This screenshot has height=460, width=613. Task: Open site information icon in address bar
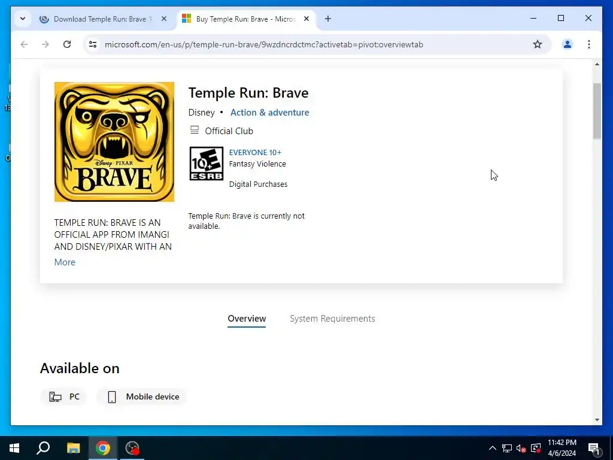(x=93, y=44)
